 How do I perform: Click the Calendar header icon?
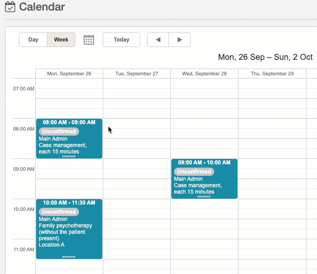pyautogui.click(x=10, y=7)
